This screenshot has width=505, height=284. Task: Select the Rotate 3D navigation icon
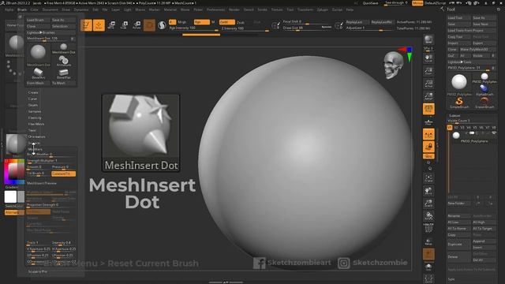coord(428,215)
